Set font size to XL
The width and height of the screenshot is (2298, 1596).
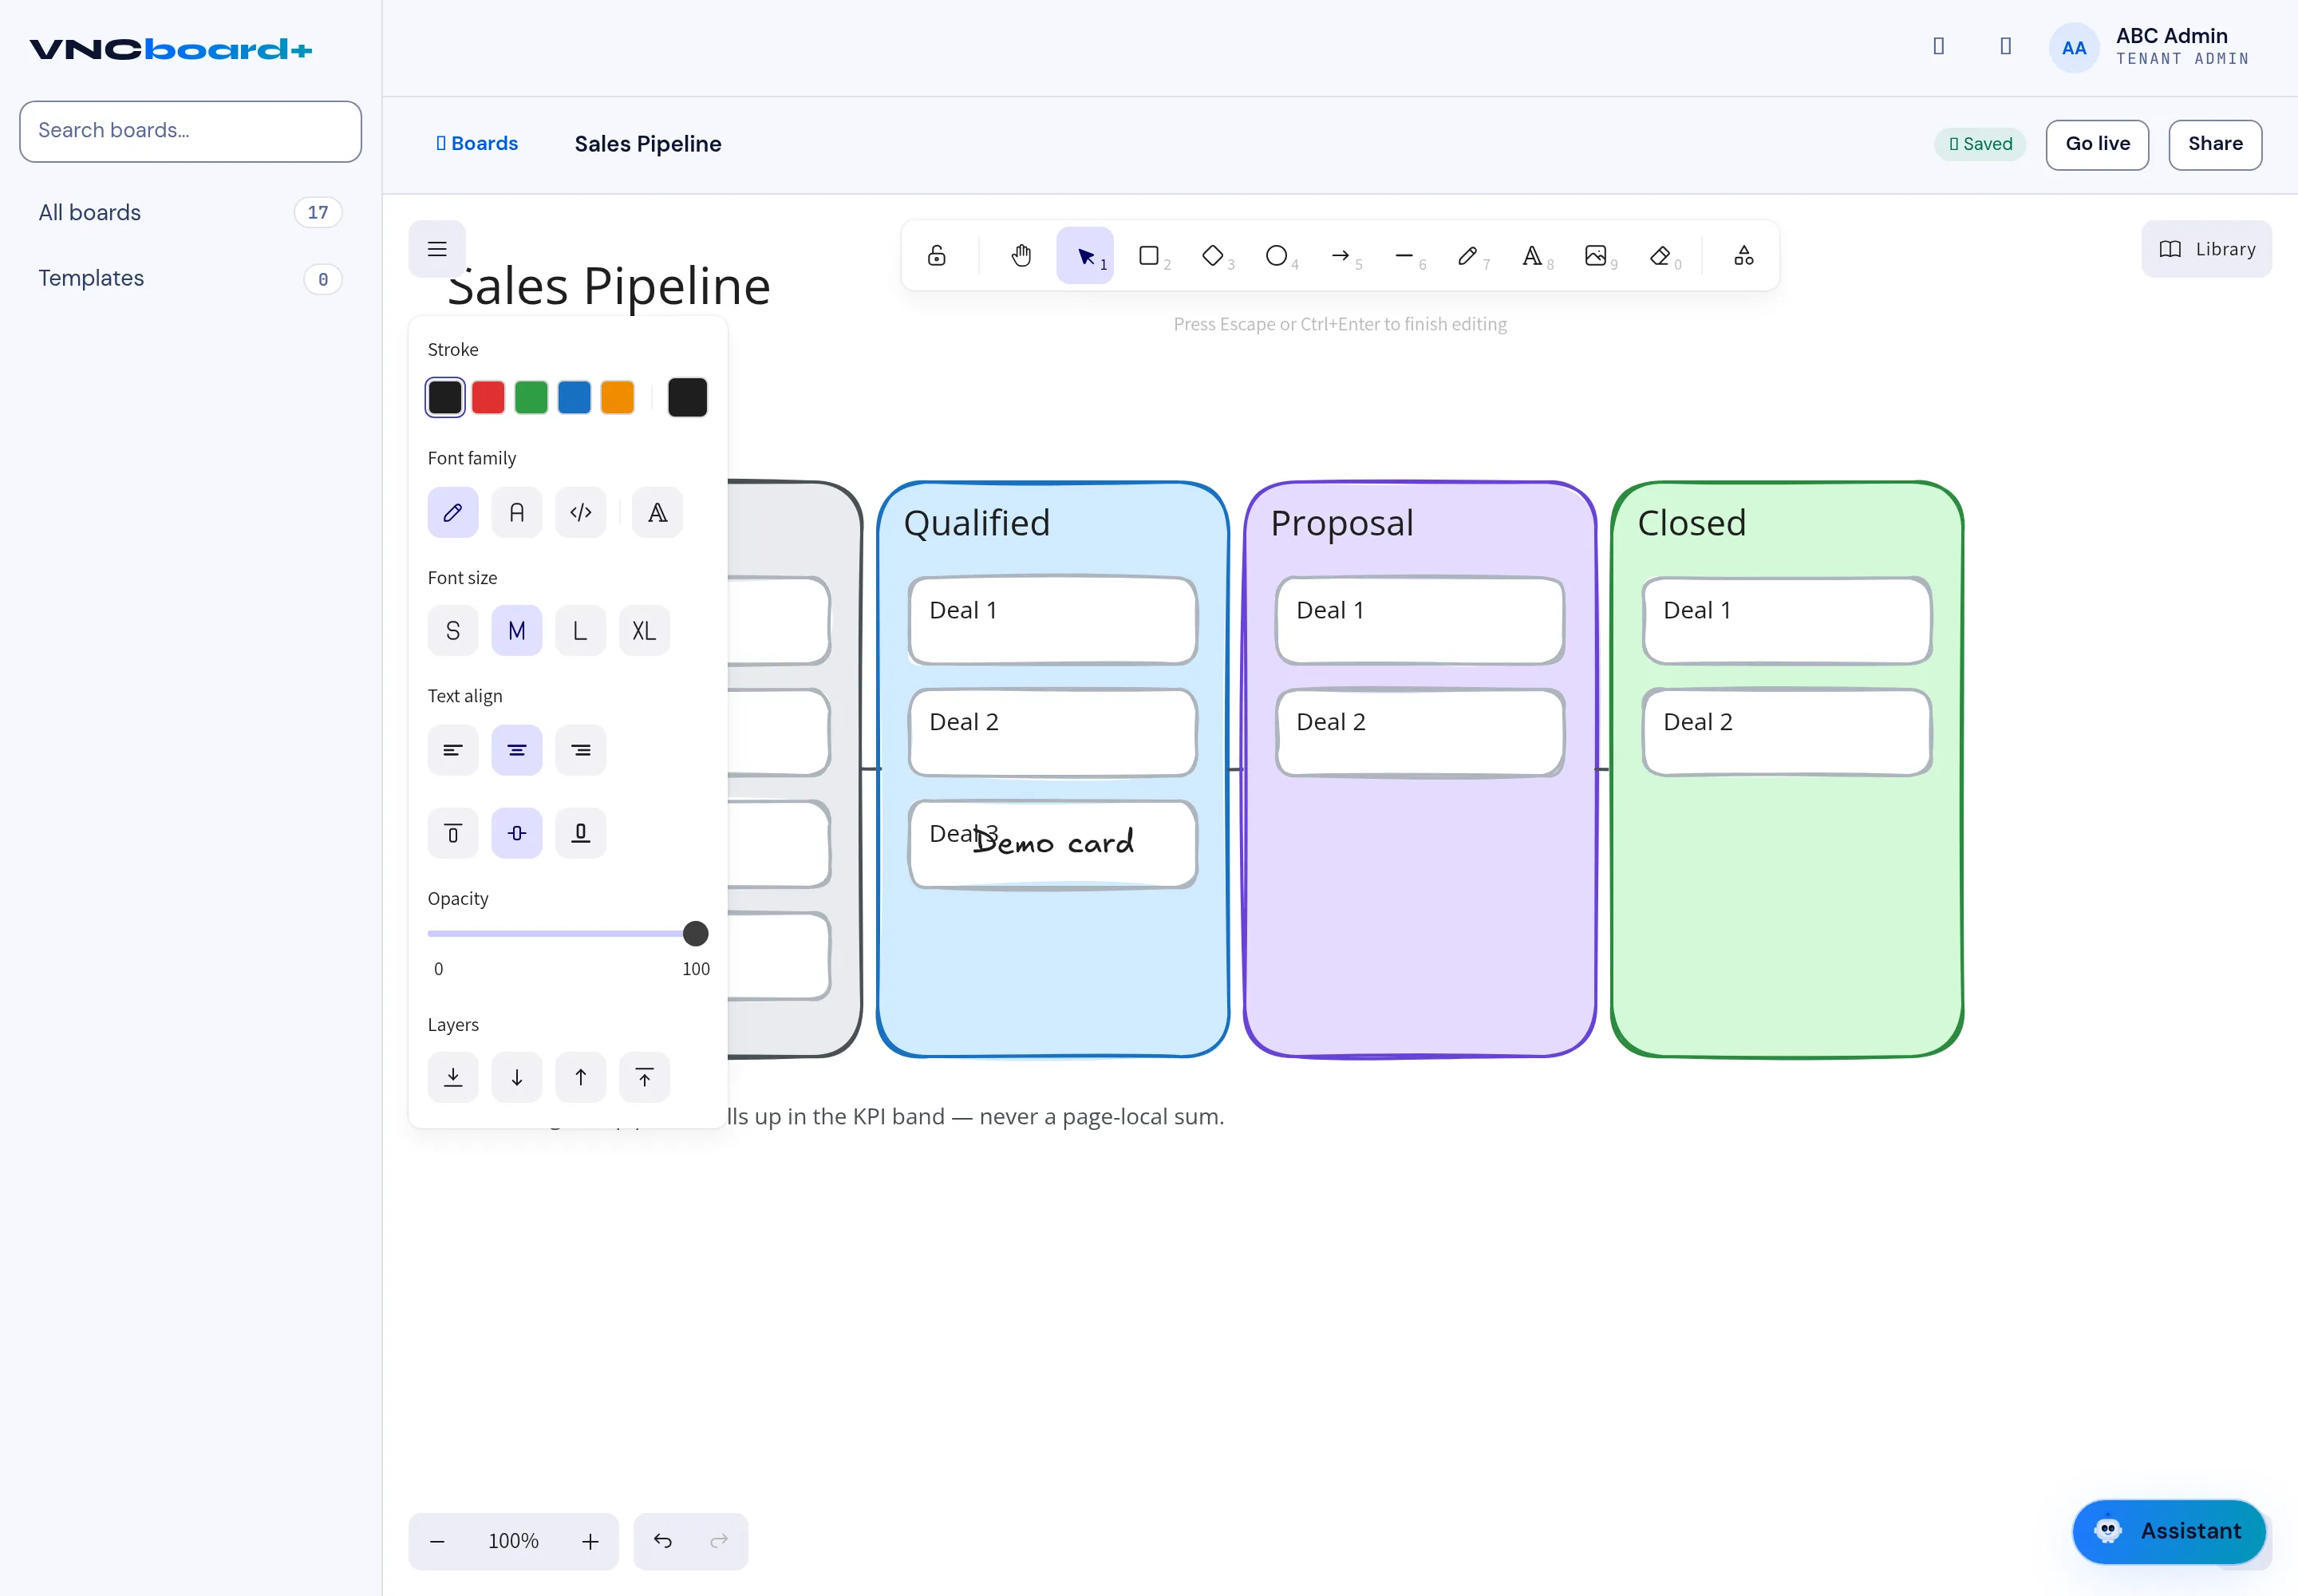click(x=645, y=631)
